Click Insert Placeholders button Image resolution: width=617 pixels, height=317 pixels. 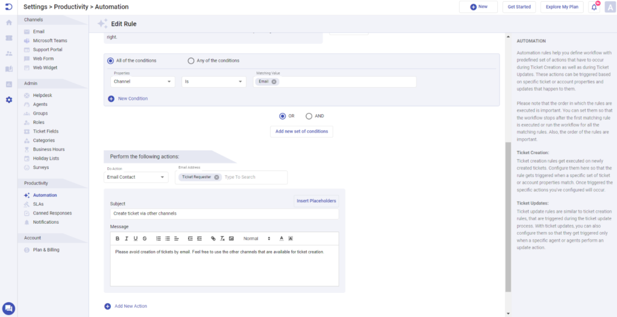tap(316, 201)
